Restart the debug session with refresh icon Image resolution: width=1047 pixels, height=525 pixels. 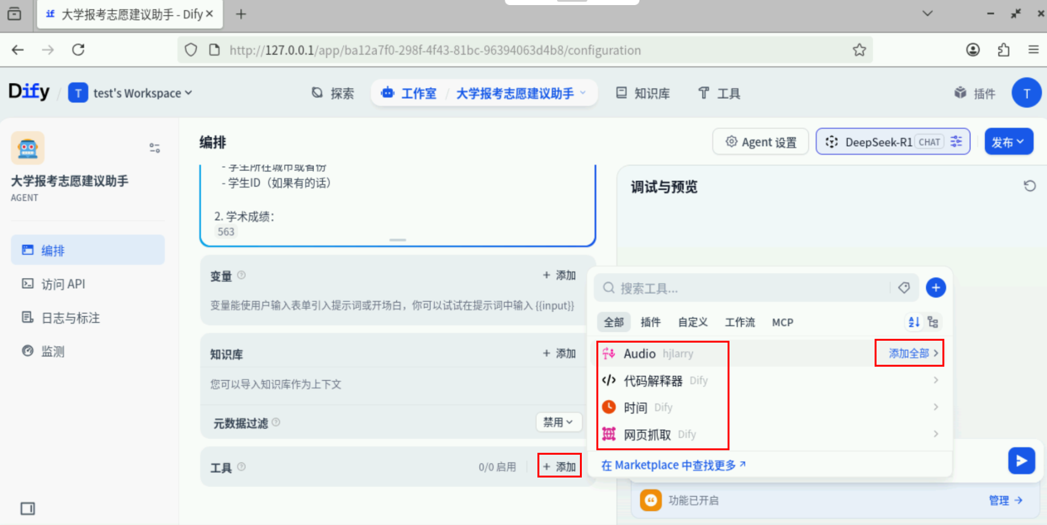[x=1029, y=186]
